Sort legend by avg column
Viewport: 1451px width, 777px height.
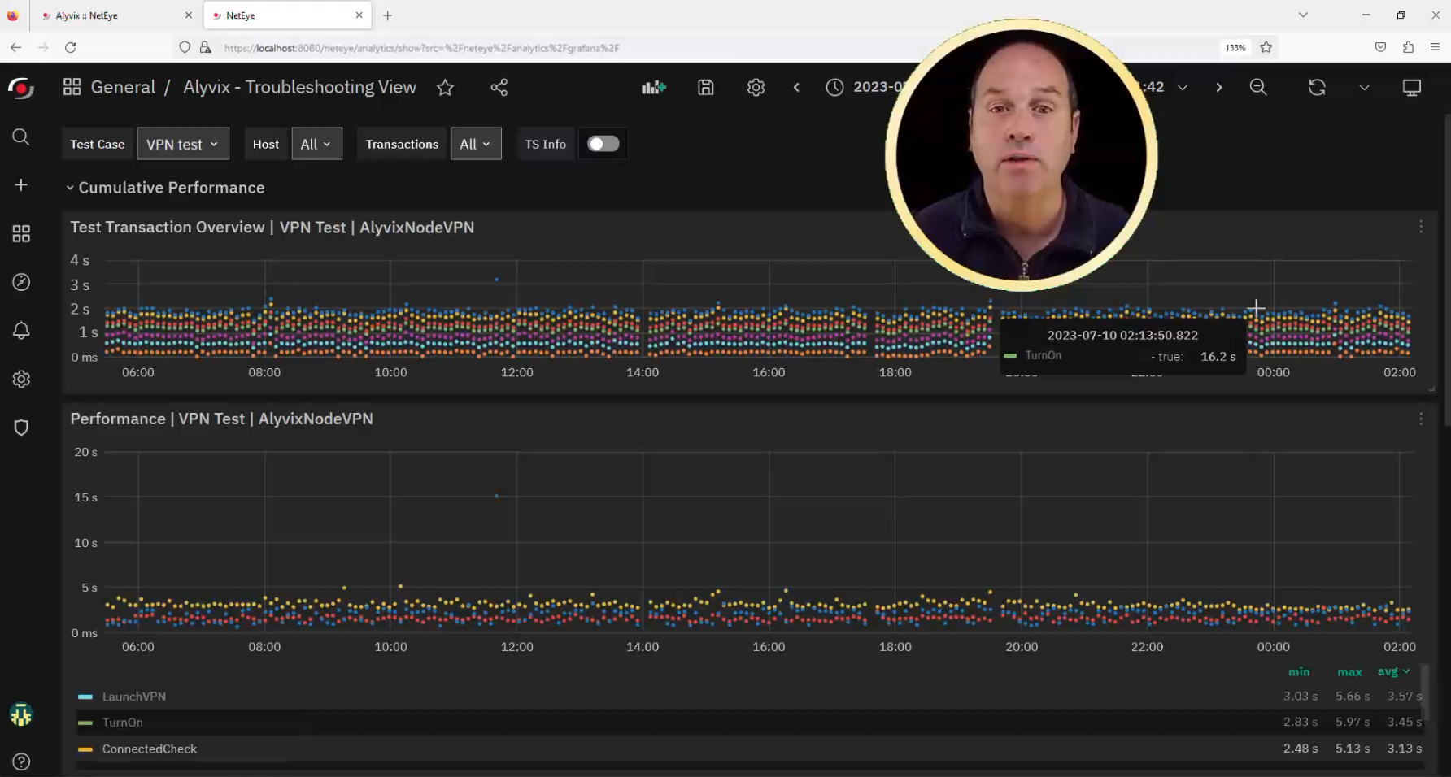1394,671
